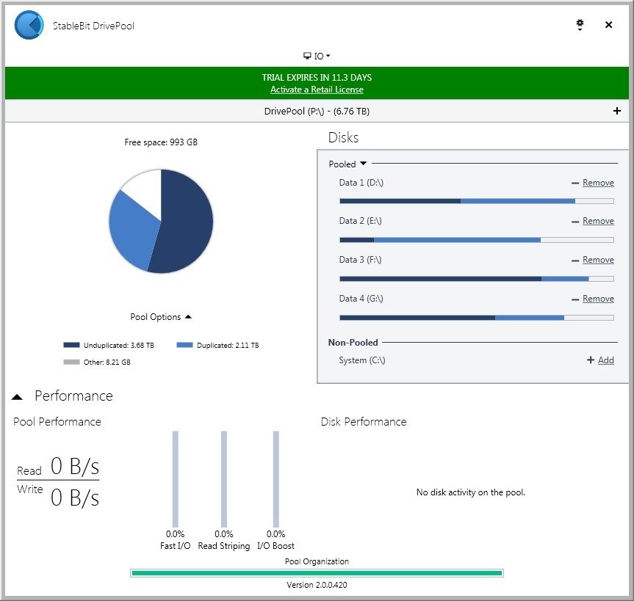Click the Disk Performance heading
634x601 pixels.
coord(364,422)
